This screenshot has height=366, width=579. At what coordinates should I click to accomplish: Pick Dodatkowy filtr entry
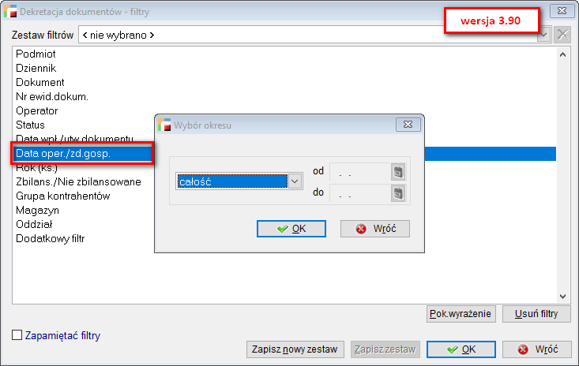click(50, 238)
